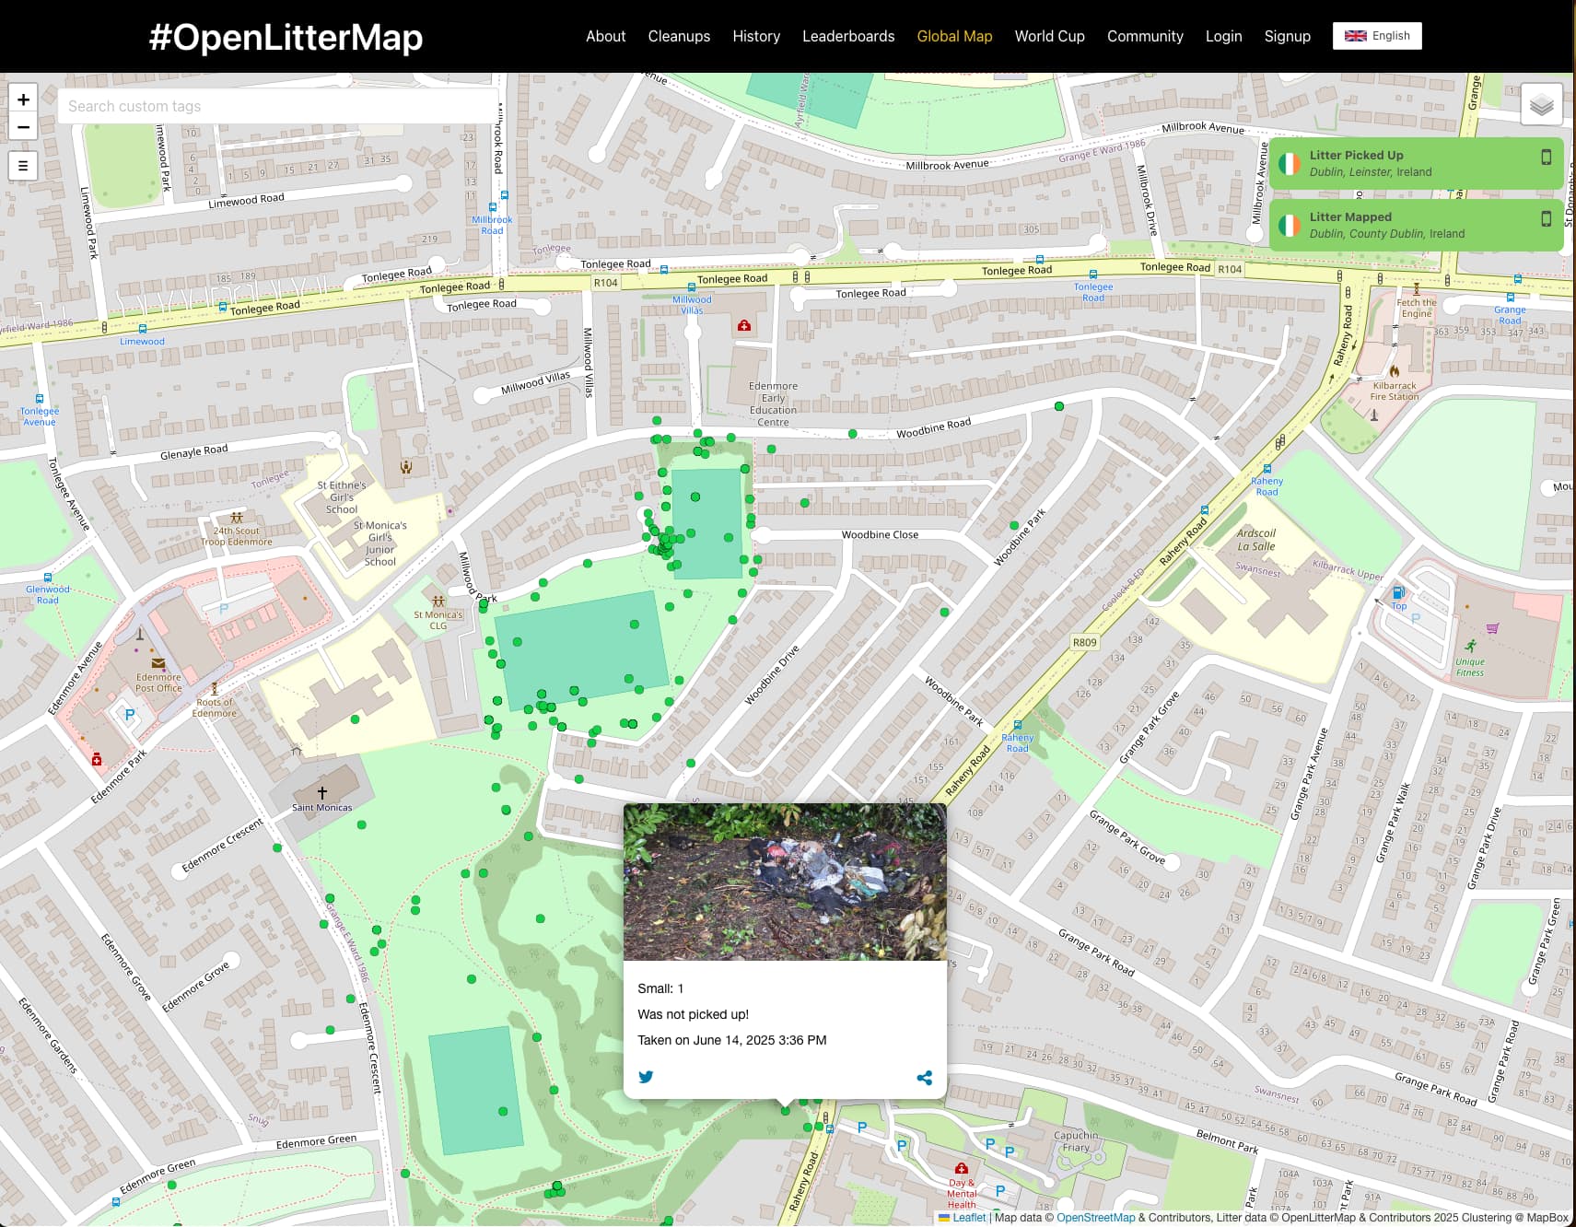Click phone icon on Litter Mapped notification
Viewport: 1576px width, 1227px height.
1547,219
